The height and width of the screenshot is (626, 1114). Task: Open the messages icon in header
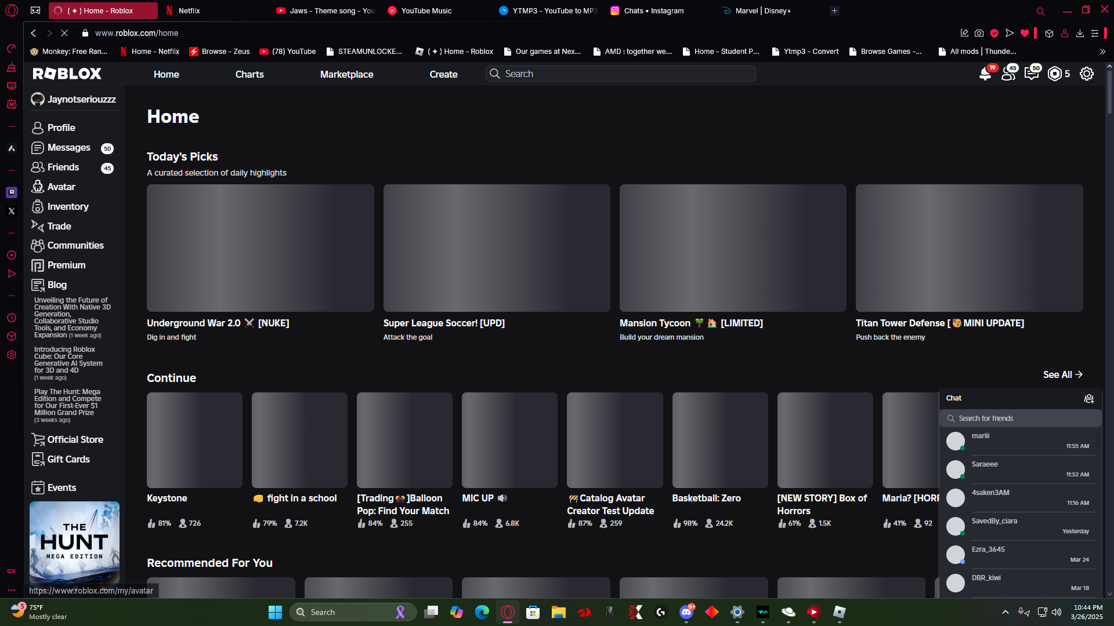1031,74
